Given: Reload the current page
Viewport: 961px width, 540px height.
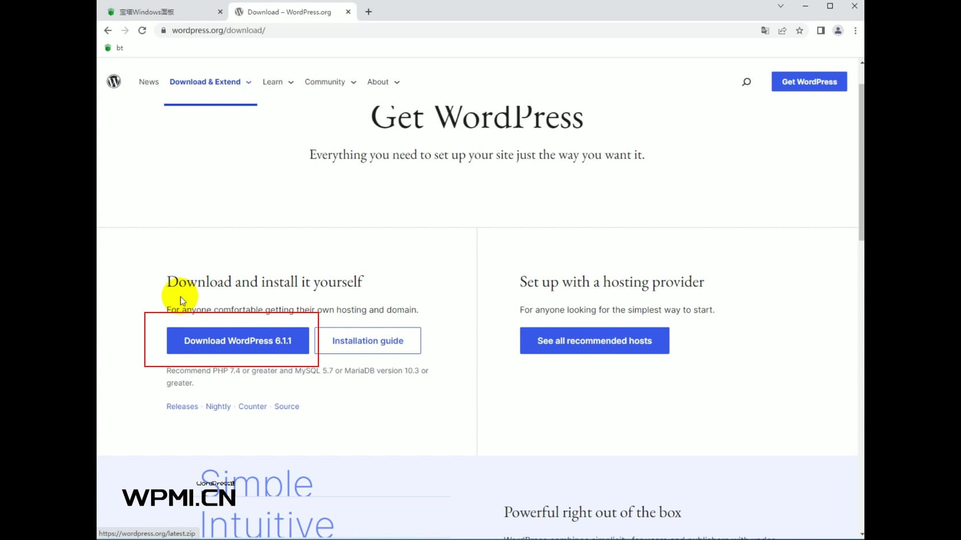Looking at the screenshot, I should (x=142, y=30).
